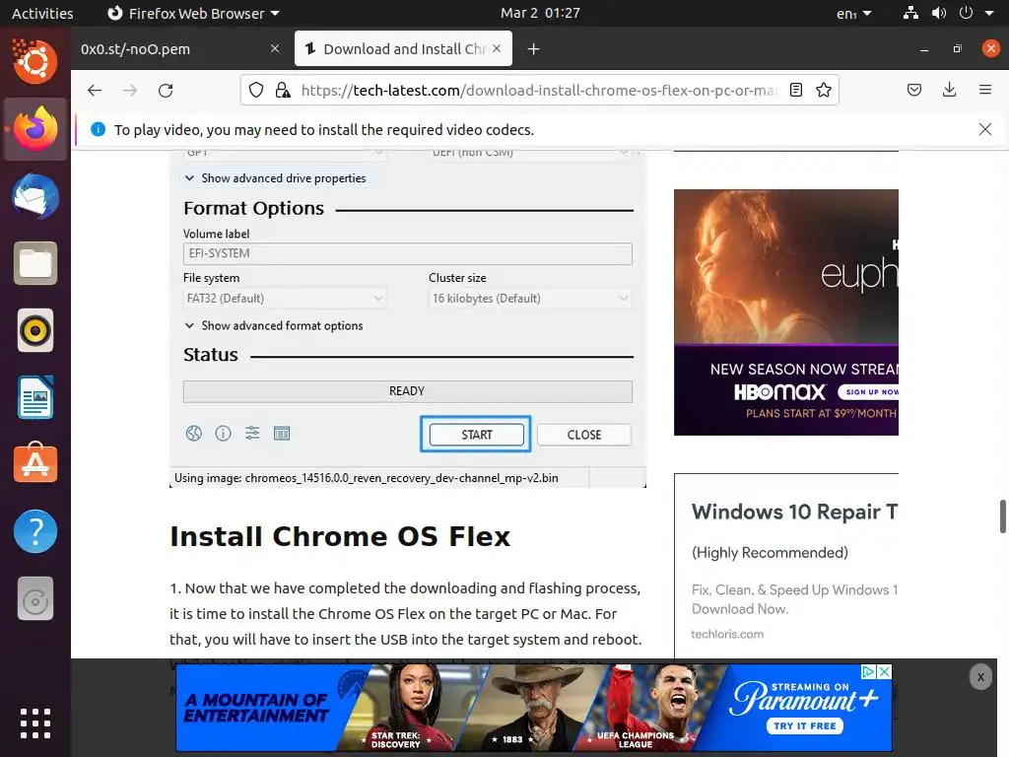Click the page vertical scrollbar thumb
This screenshot has width=1009, height=757.
pos(1002,516)
